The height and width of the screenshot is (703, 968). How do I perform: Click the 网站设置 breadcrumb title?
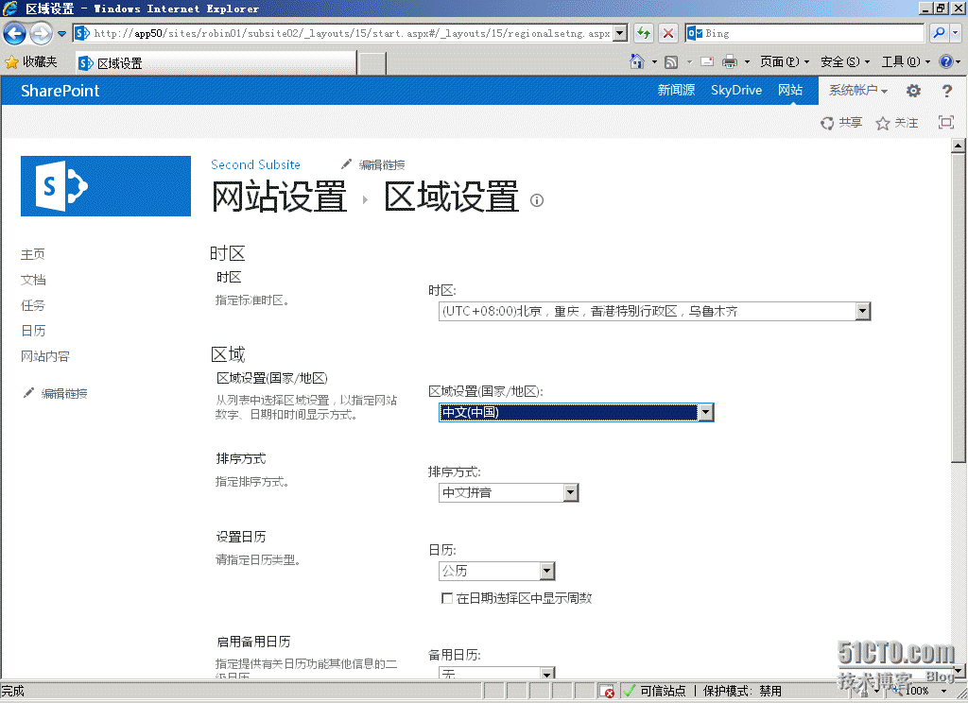click(279, 197)
